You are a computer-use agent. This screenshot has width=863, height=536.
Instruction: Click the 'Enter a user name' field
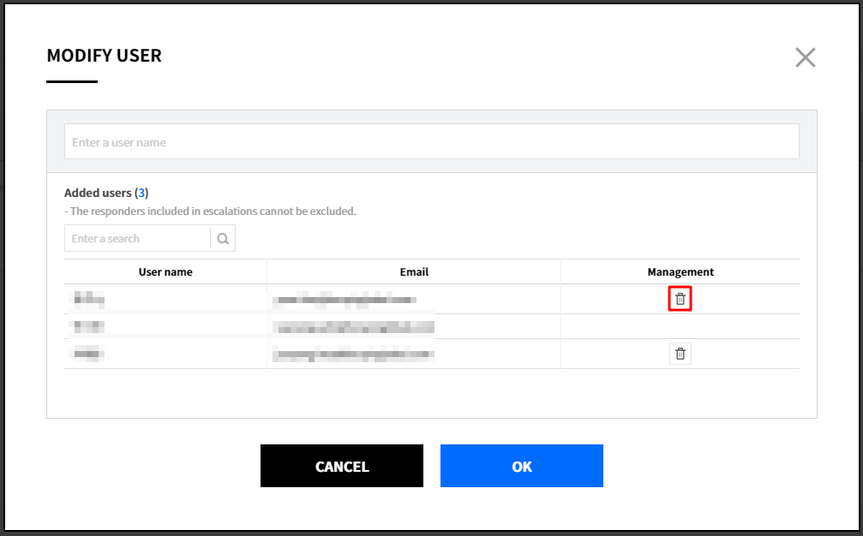(431, 142)
